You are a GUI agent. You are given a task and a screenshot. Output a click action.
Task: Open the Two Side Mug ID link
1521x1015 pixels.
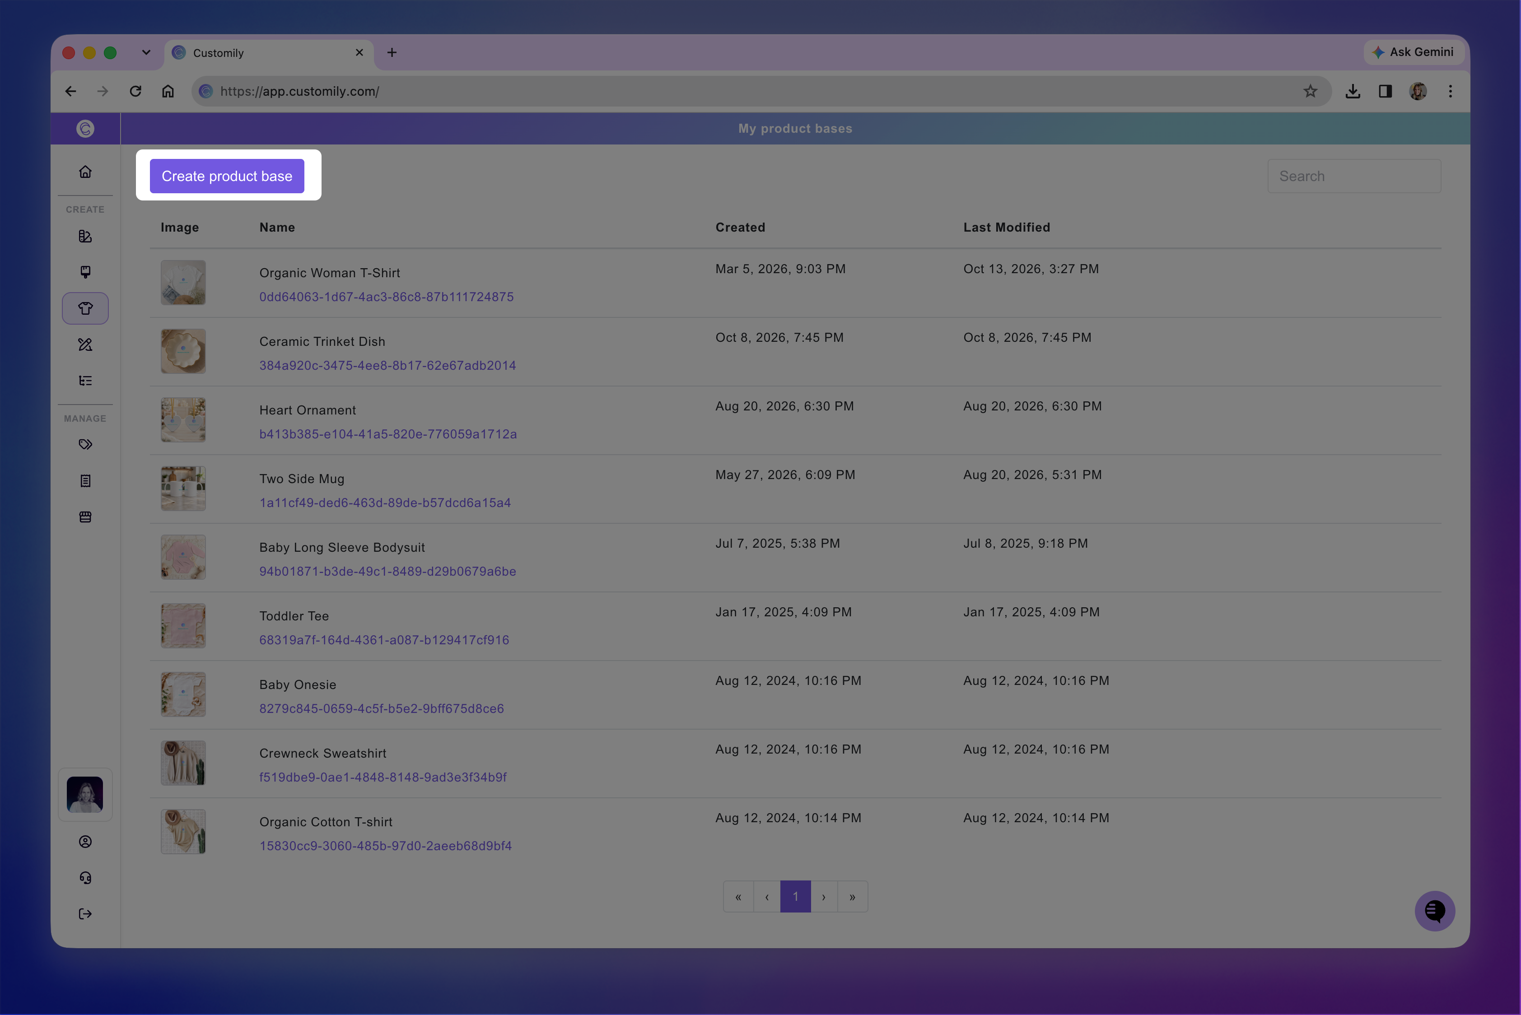385,503
